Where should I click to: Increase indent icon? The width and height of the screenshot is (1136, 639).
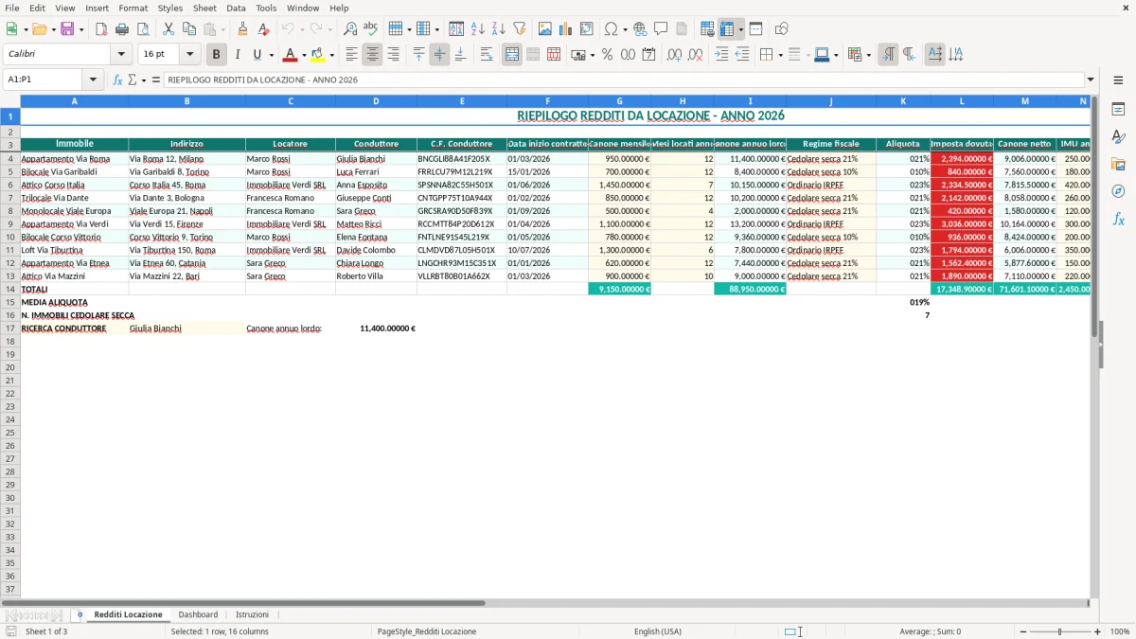tap(721, 55)
